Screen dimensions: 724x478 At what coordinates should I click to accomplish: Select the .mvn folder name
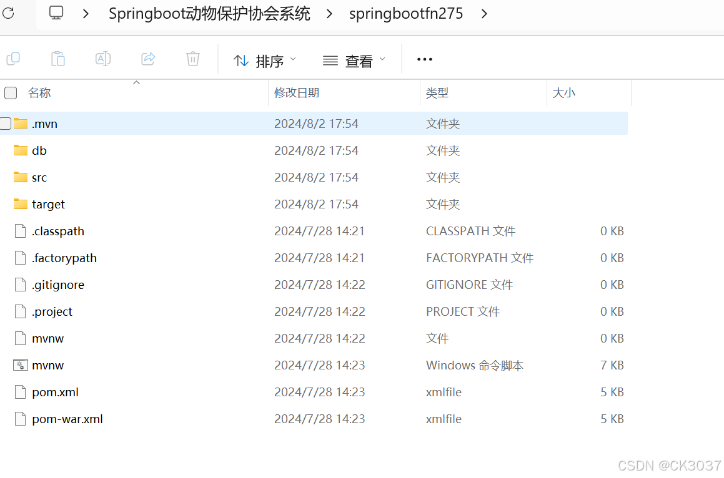45,124
